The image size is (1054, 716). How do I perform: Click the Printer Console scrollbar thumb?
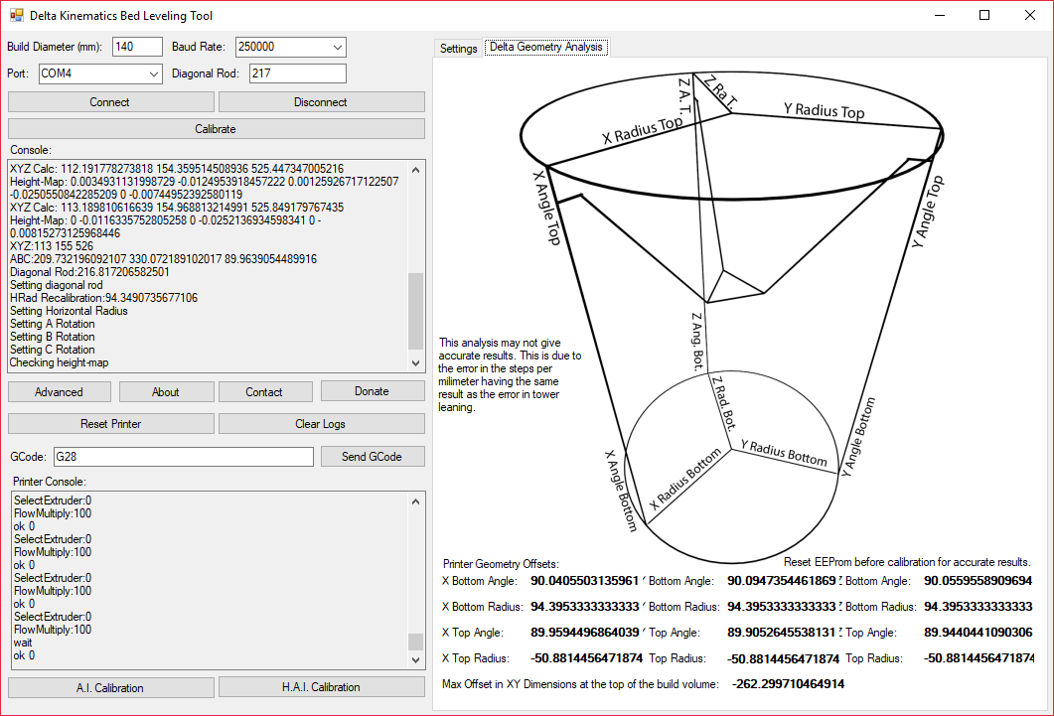[x=415, y=642]
